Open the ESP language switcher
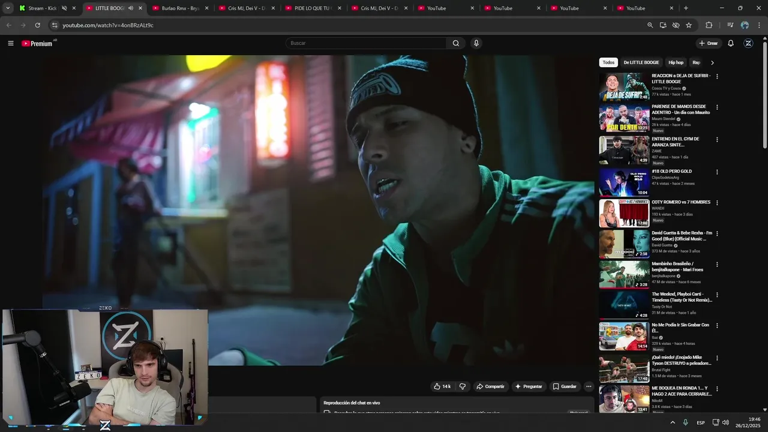This screenshot has height=432, width=768. tap(701, 422)
